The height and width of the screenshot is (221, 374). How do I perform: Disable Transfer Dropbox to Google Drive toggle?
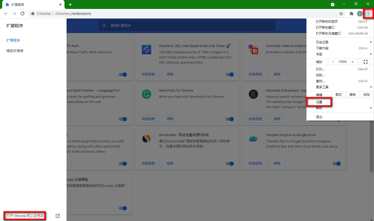(337, 163)
